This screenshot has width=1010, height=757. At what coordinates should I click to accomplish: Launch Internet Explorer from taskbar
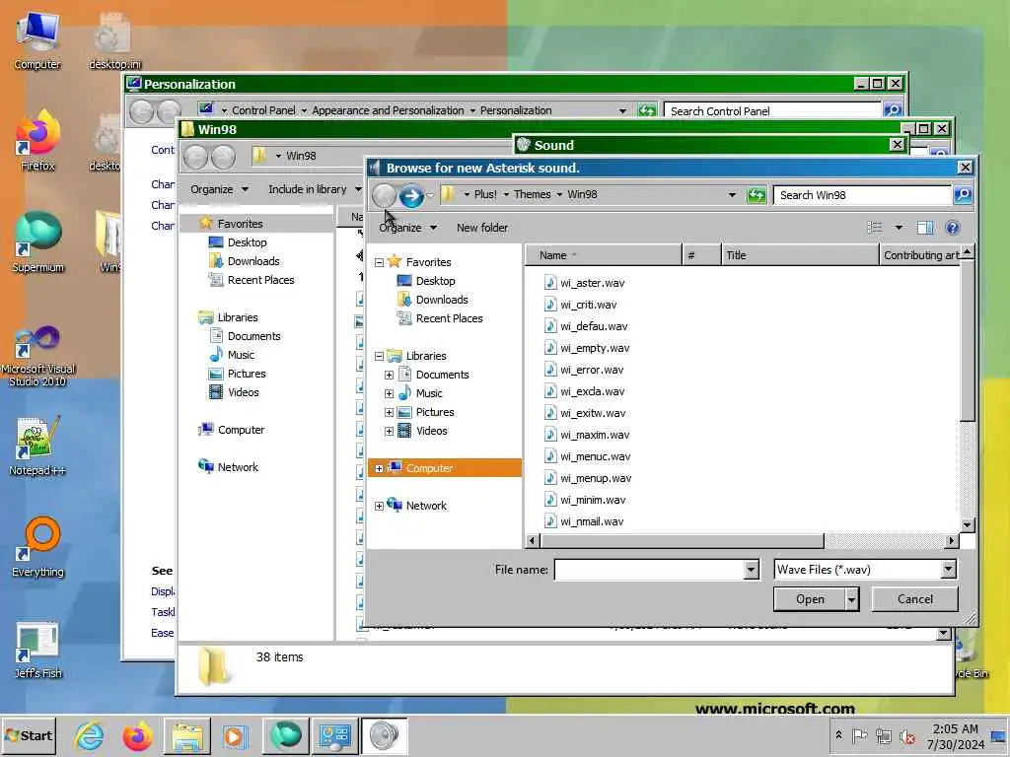coord(88,735)
